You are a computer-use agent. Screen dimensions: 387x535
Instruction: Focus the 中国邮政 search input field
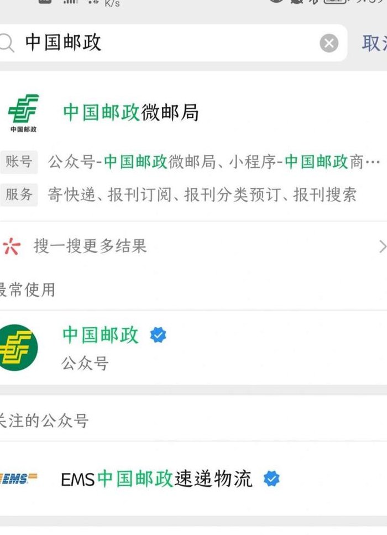170,43
